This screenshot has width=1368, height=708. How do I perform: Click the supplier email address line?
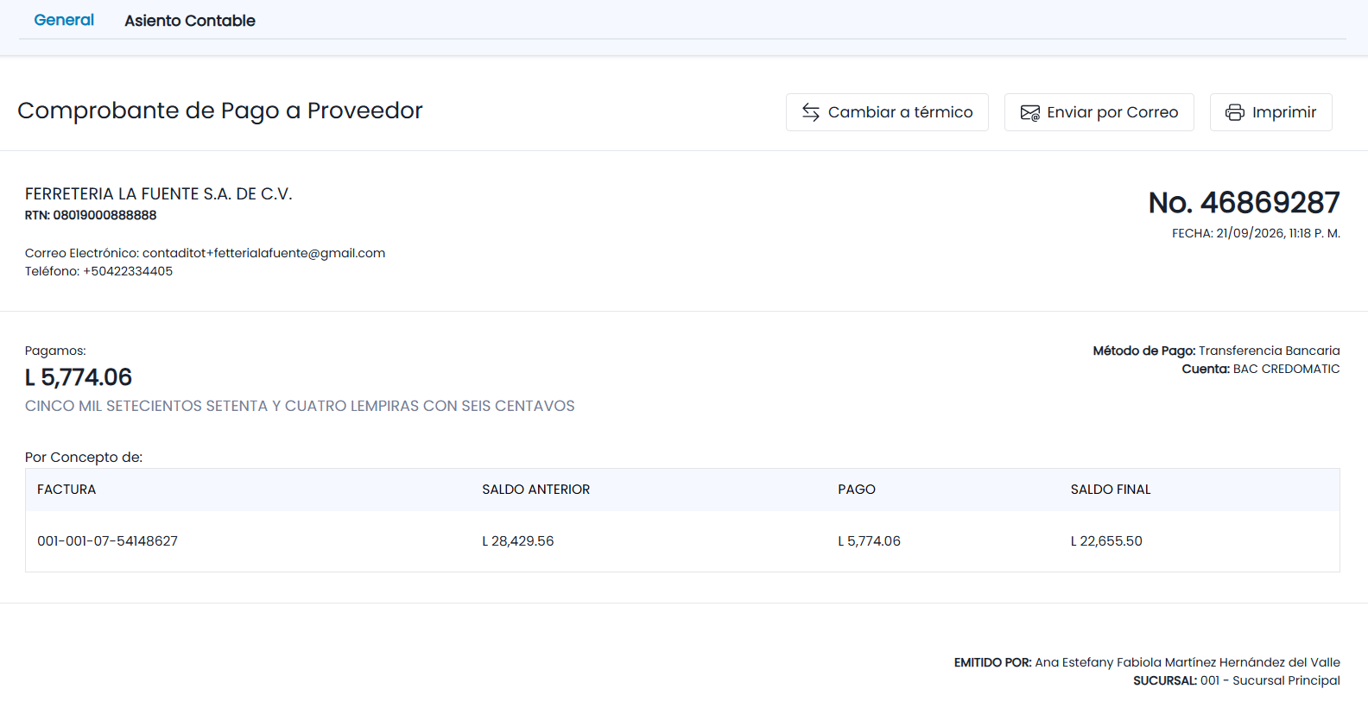click(205, 253)
